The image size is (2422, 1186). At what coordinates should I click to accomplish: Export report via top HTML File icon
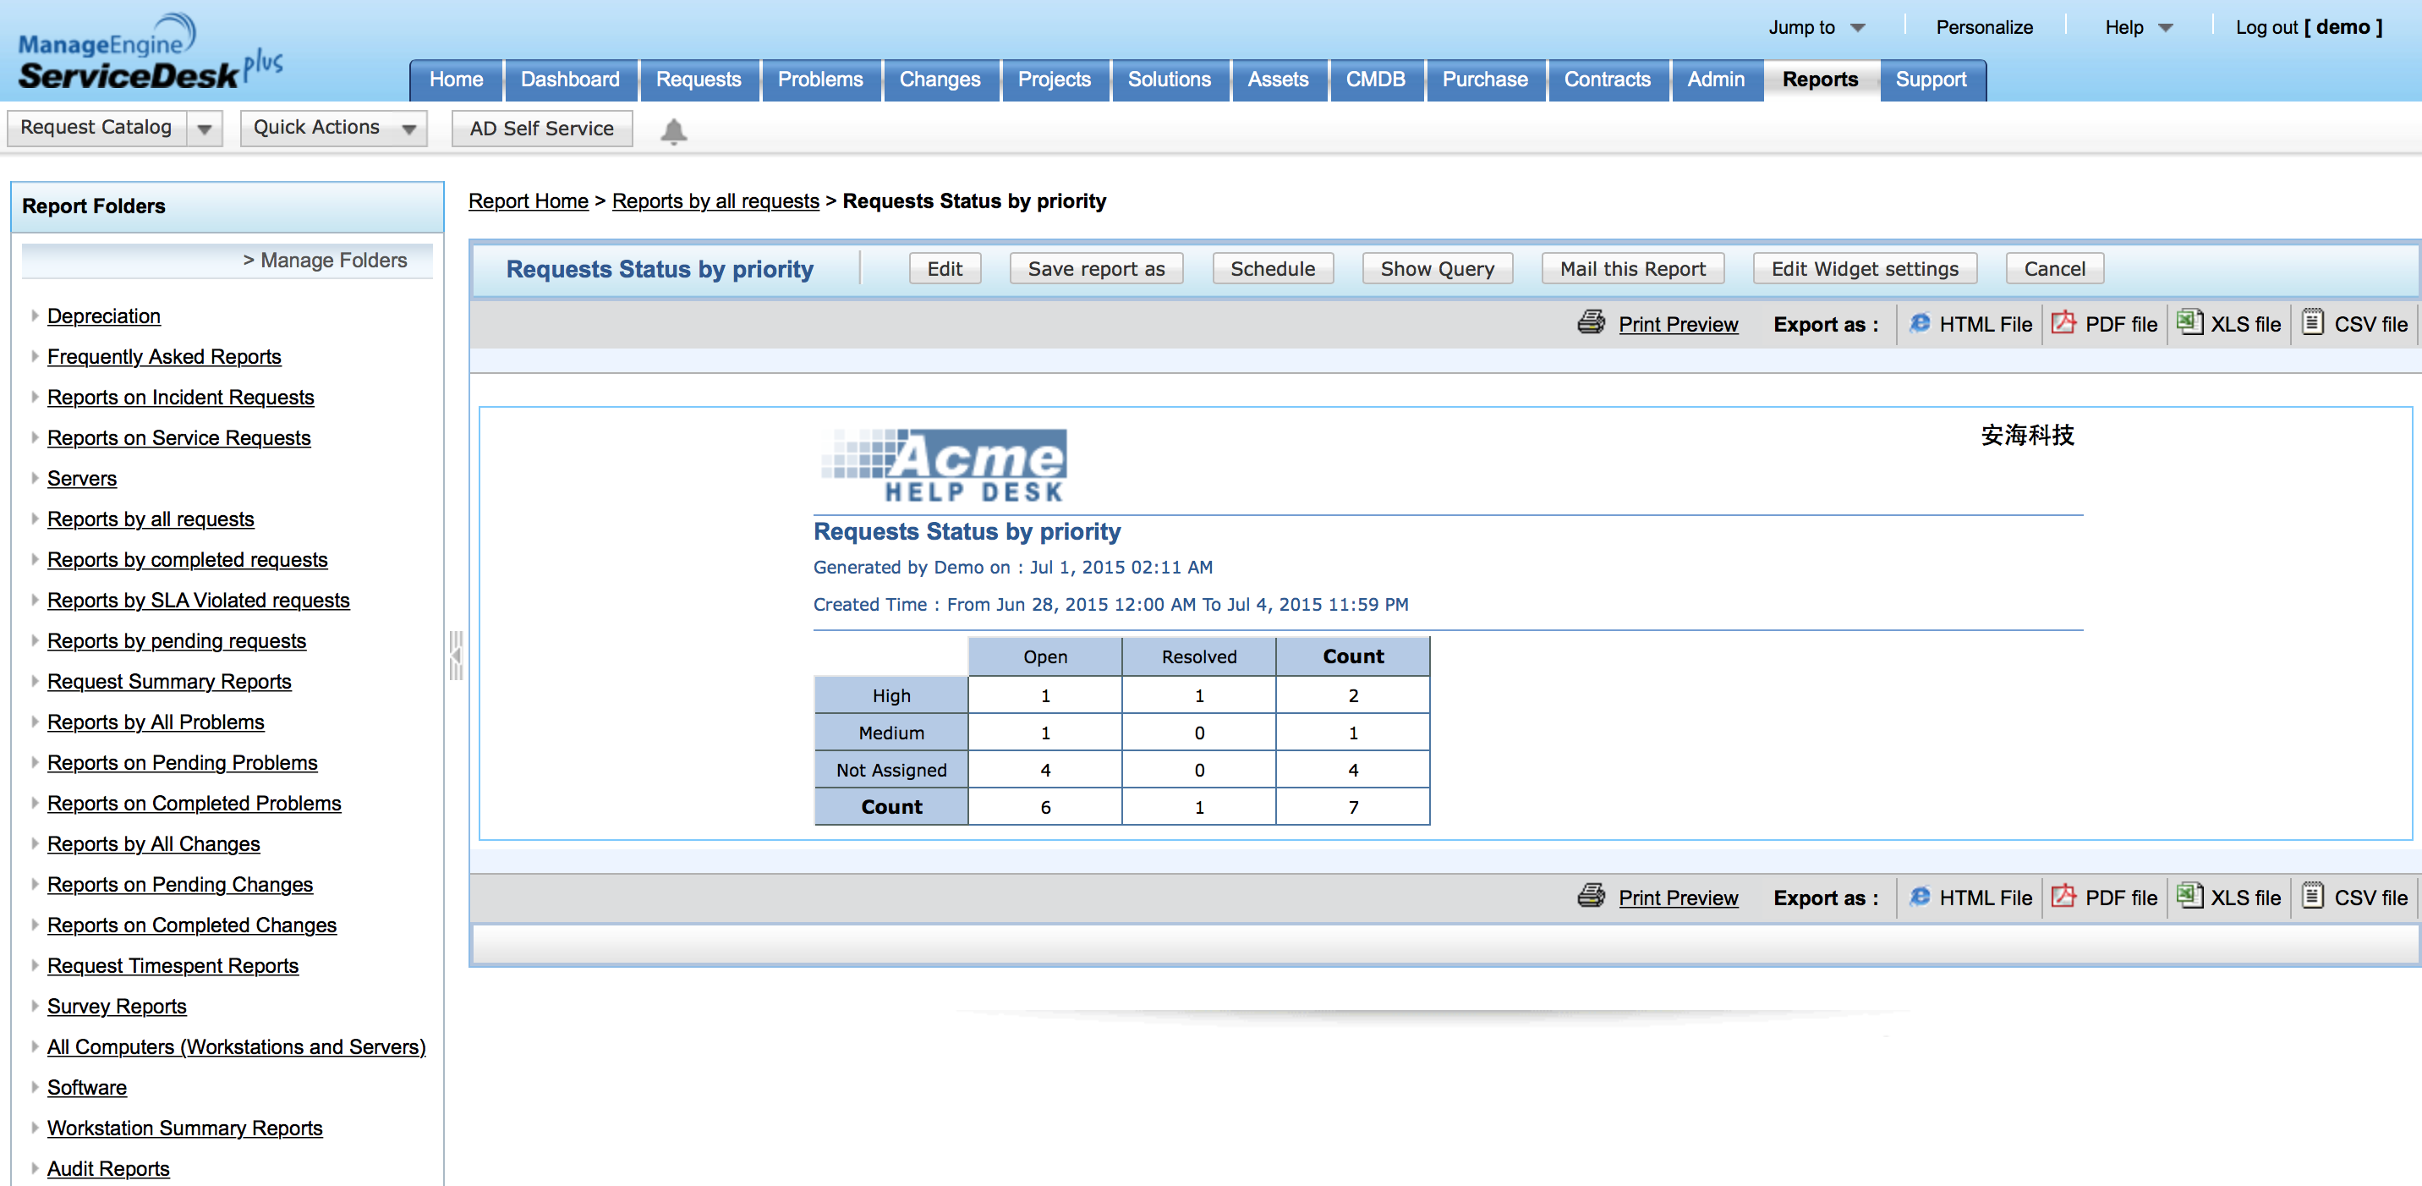(1919, 322)
